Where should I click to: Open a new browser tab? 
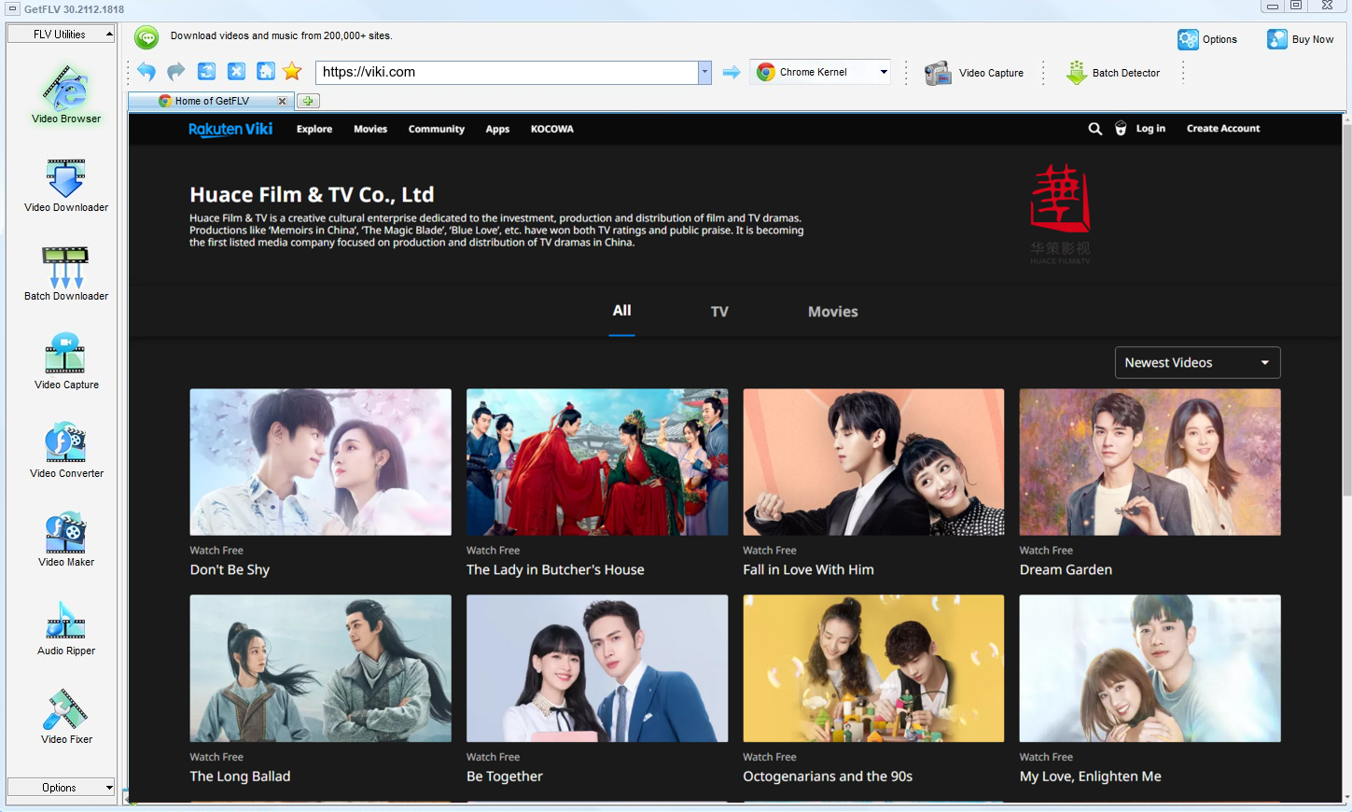308,101
